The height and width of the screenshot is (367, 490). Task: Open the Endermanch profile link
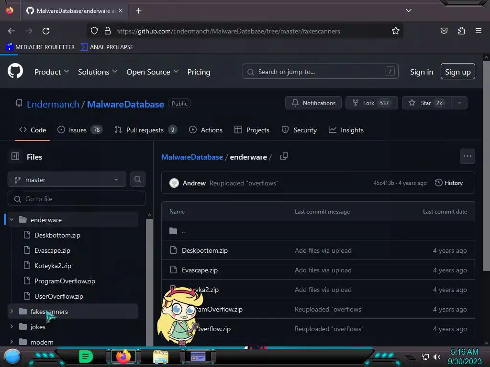click(x=53, y=104)
